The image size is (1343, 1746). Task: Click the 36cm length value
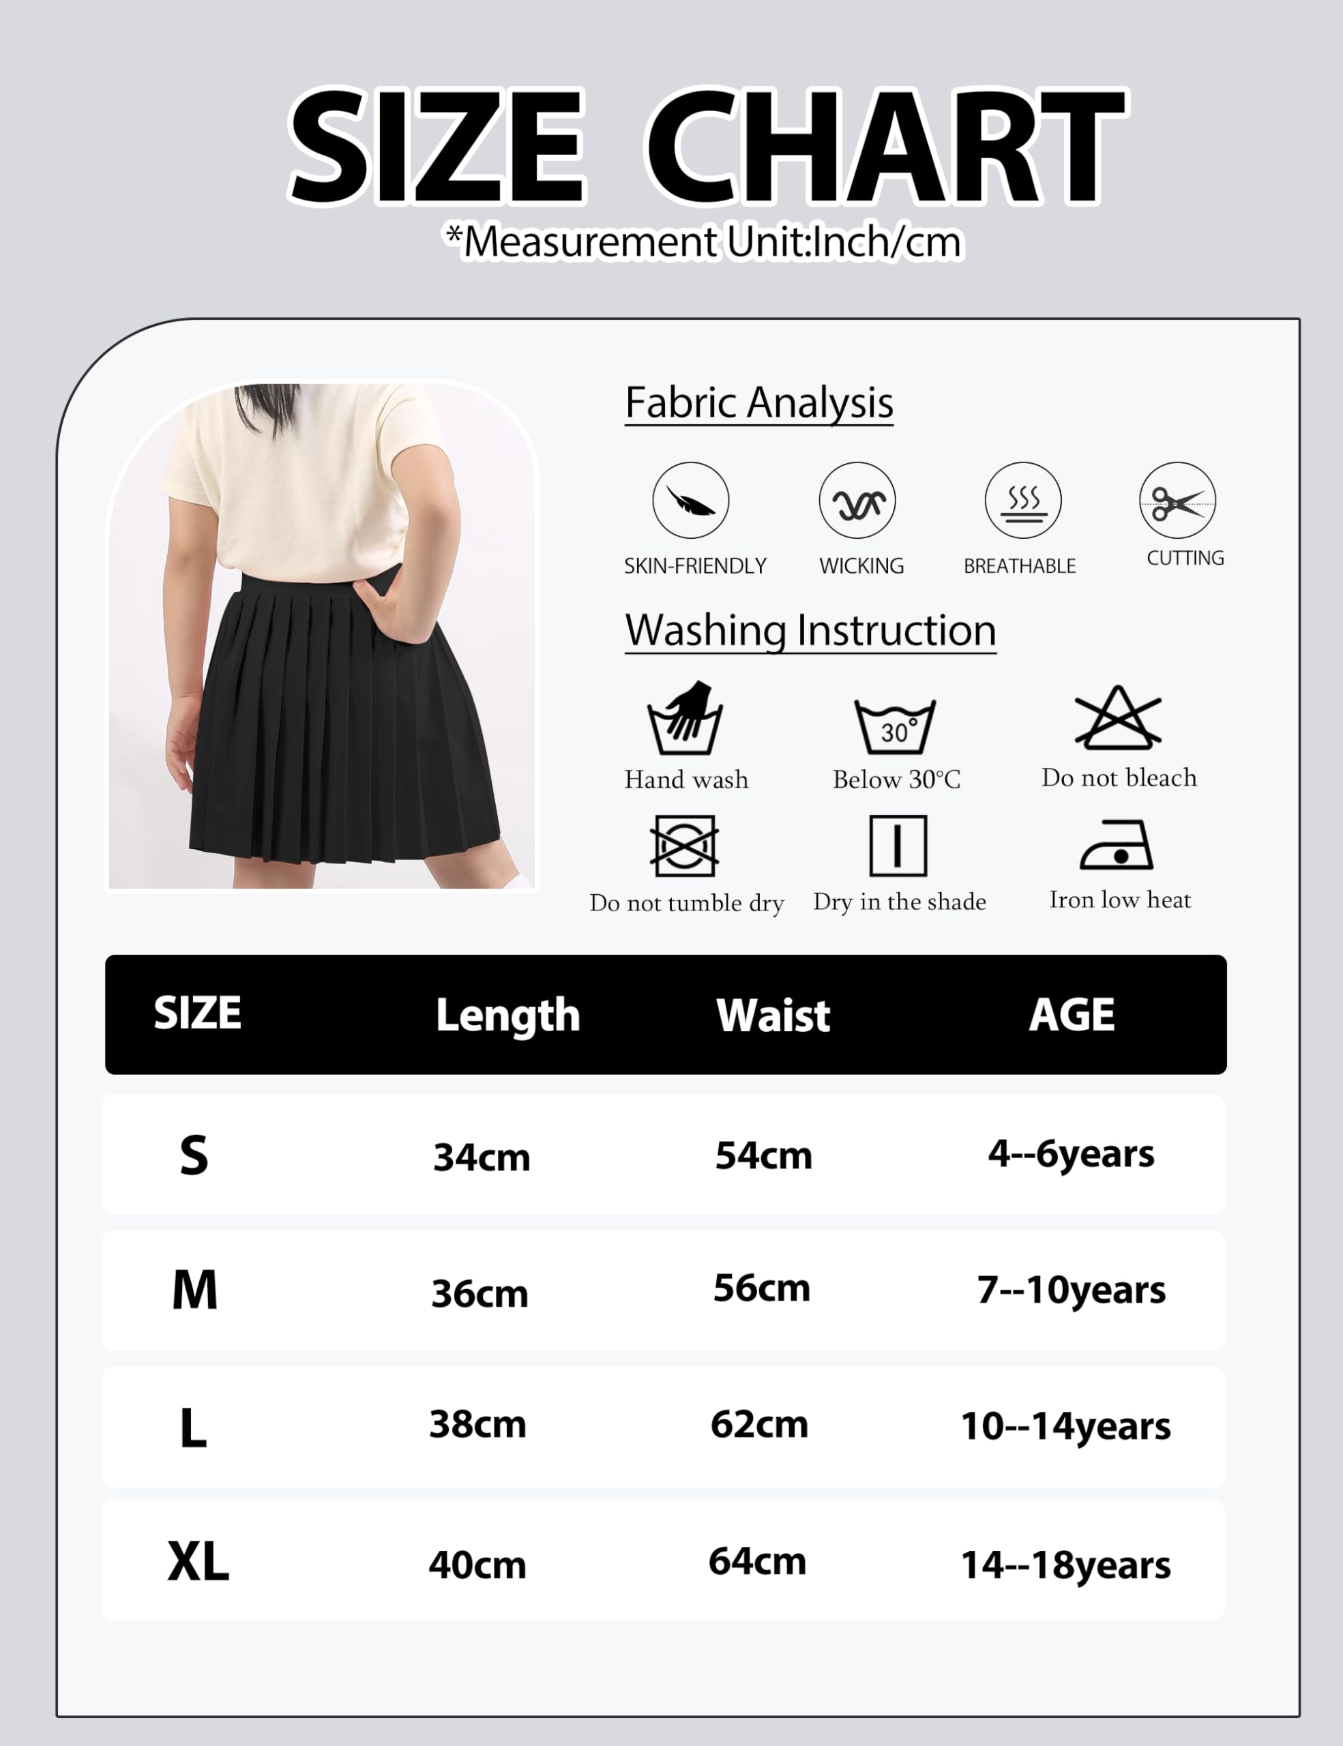click(479, 1292)
